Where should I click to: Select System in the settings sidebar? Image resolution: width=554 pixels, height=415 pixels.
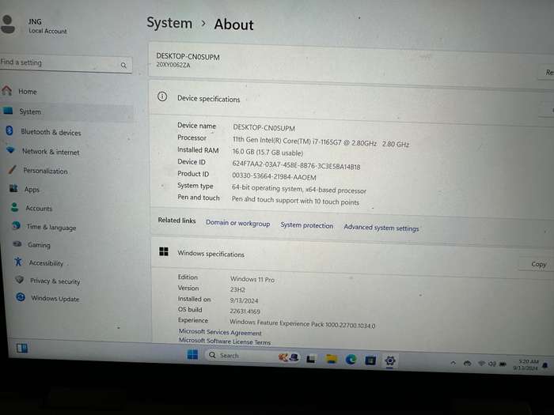tap(67, 112)
